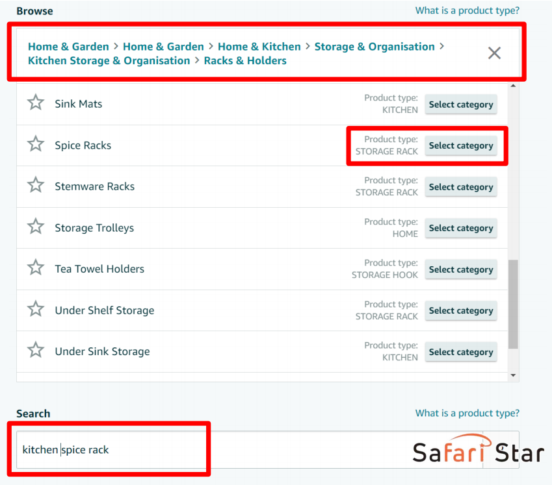Screen dimensions: 552x485
Task: Click the category list scrollbar thumb
Action: [513, 304]
